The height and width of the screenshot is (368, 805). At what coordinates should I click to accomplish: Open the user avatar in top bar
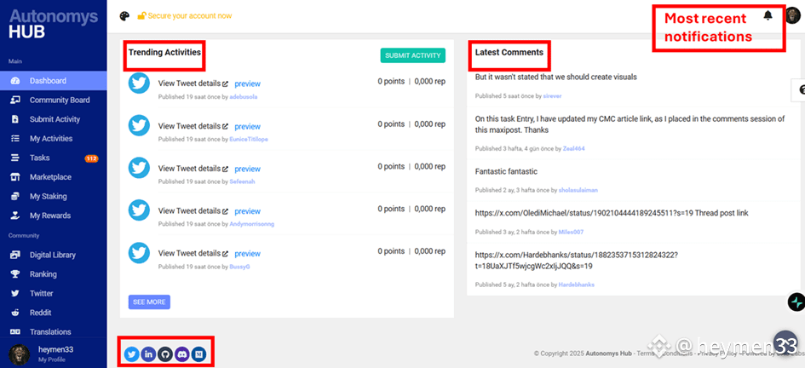click(x=793, y=15)
